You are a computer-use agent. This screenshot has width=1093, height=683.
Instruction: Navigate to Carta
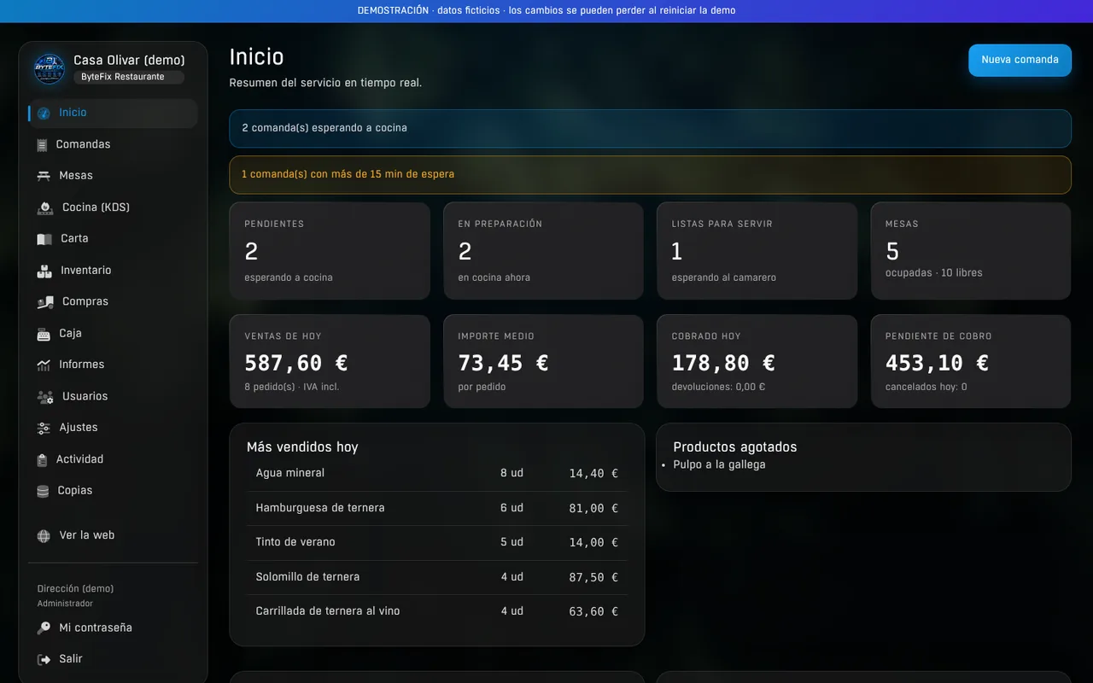(113, 239)
